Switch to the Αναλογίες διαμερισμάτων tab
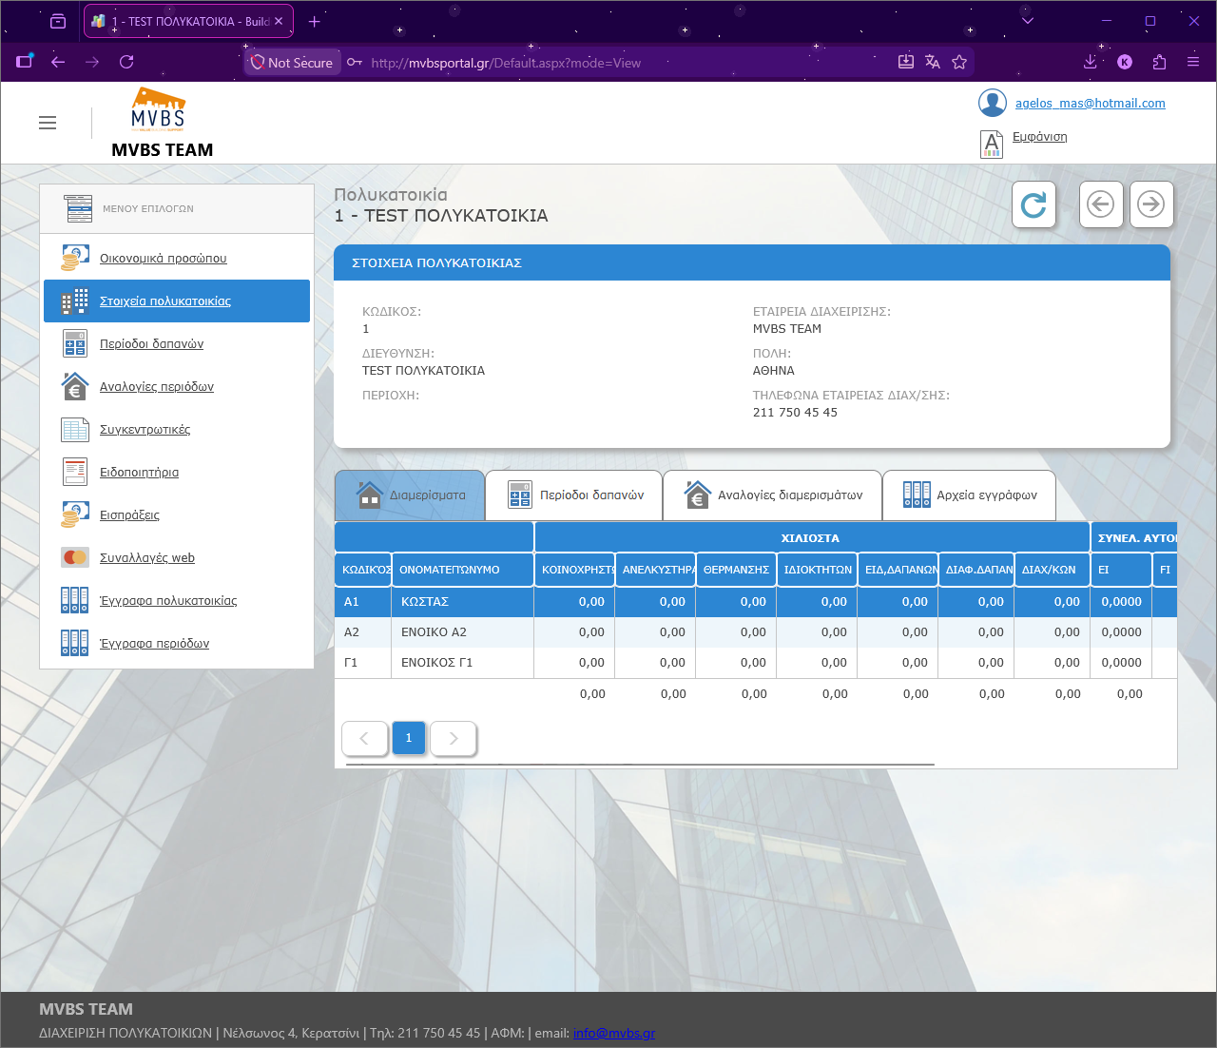Viewport: 1217px width, 1048px height. tap(772, 495)
